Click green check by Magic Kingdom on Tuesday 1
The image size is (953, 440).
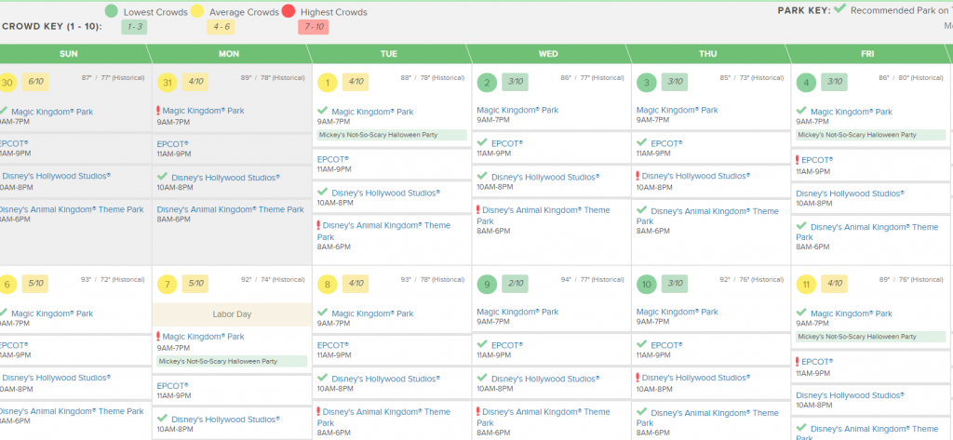tap(323, 111)
